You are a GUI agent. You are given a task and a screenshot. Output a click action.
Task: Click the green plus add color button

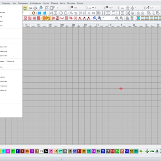[x=147, y=151]
